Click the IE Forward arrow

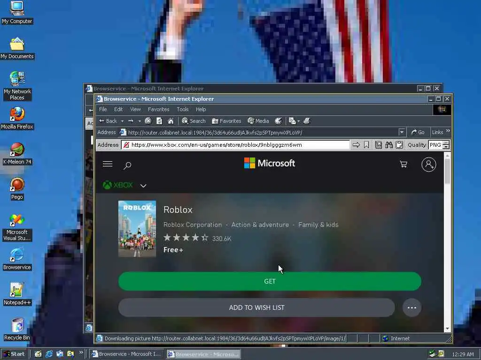(x=131, y=121)
